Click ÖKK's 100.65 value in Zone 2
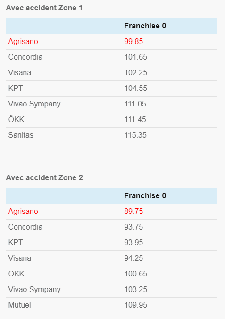This screenshot has height=319, width=225. [x=135, y=274]
